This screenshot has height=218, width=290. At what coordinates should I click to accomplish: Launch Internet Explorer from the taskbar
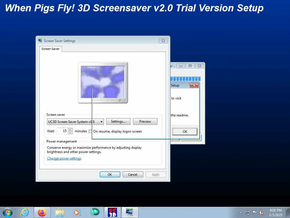pos(25,212)
